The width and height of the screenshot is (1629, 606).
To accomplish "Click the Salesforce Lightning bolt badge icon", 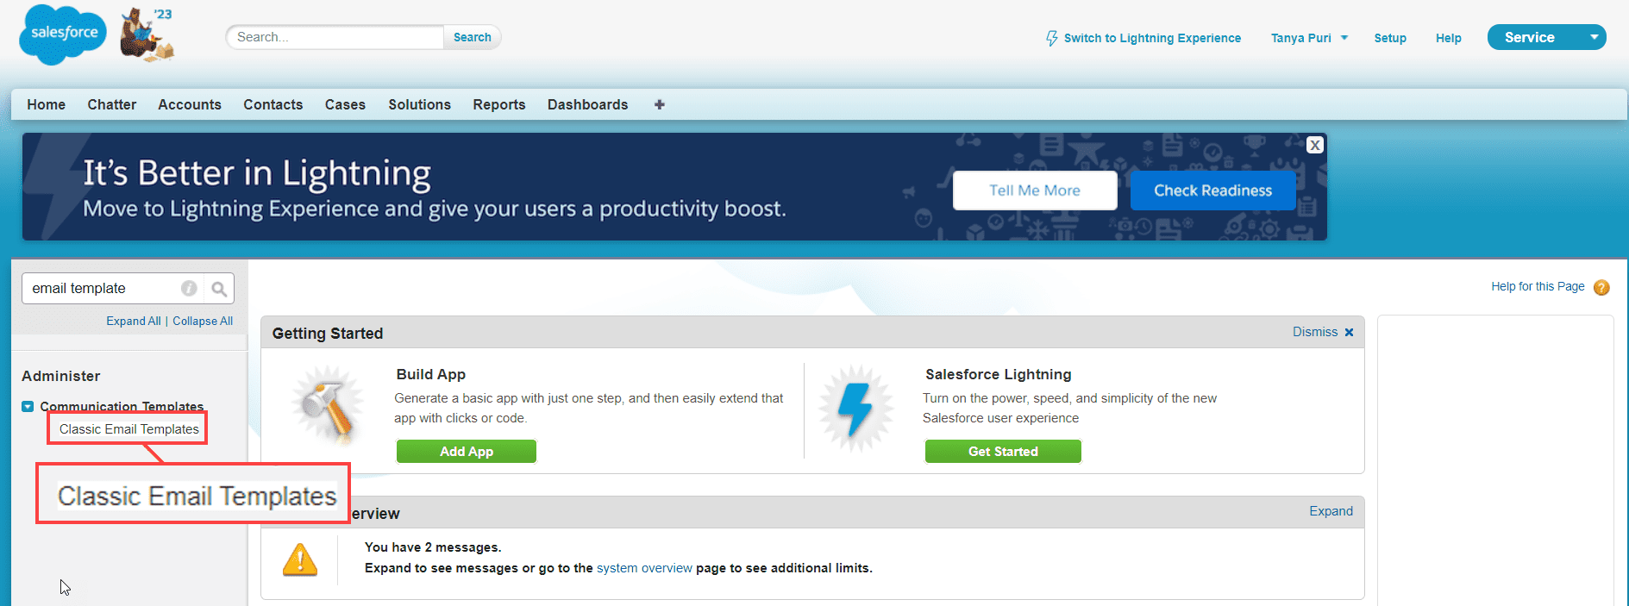I will click(x=856, y=408).
